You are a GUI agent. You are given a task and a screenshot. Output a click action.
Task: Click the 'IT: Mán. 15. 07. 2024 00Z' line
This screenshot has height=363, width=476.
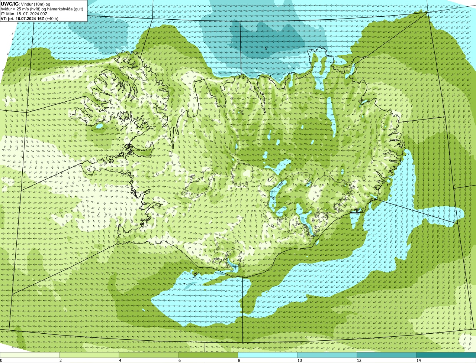(24, 13)
